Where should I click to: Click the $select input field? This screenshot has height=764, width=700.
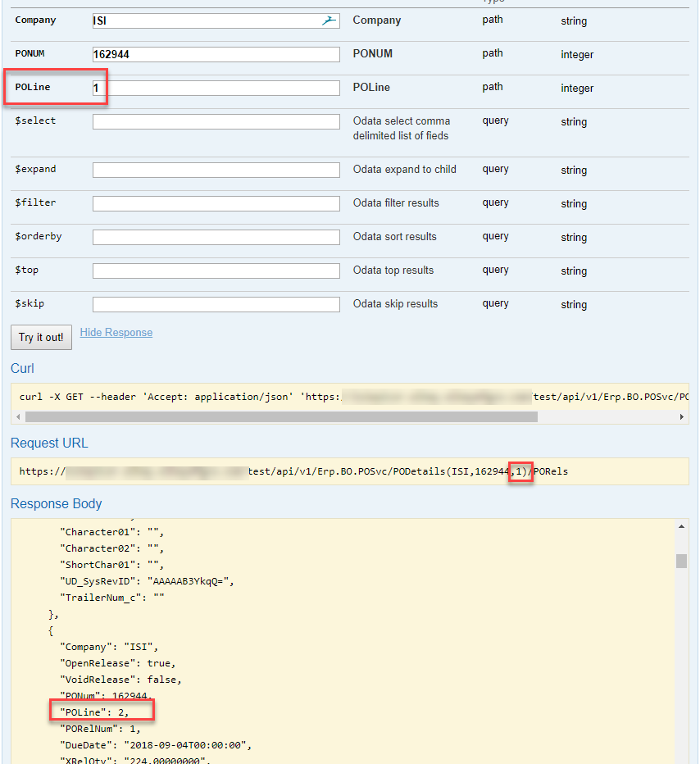[x=216, y=121]
